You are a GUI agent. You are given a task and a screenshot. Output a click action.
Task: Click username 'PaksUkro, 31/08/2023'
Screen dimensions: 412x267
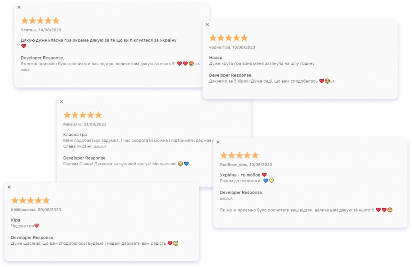point(84,124)
